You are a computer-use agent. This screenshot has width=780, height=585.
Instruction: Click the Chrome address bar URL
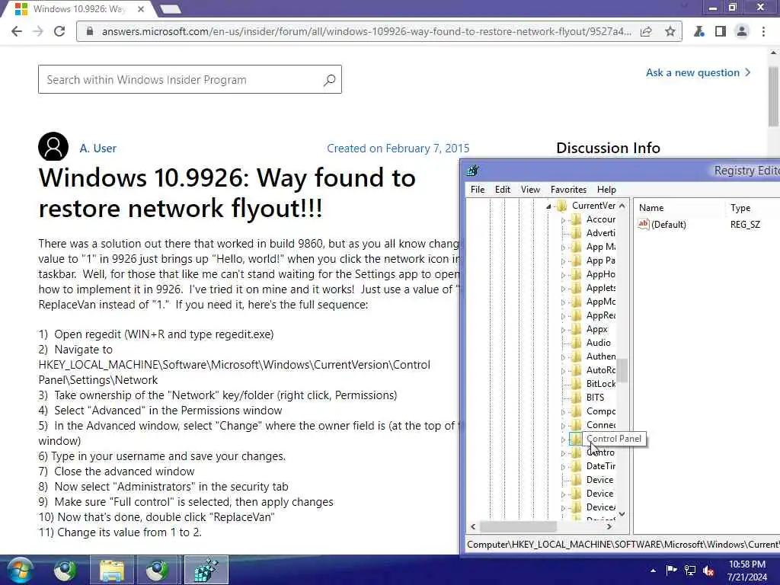pos(366,31)
